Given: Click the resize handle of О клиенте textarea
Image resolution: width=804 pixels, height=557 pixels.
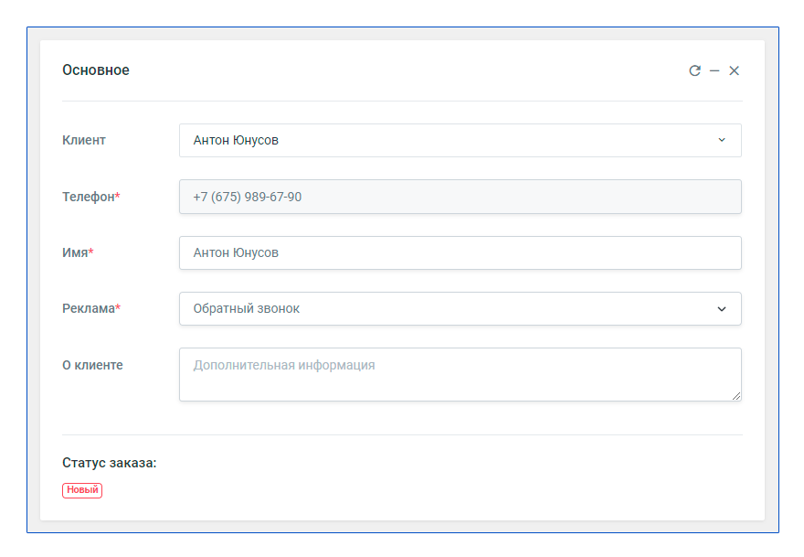Looking at the screenshot, I should coord(736,396).
